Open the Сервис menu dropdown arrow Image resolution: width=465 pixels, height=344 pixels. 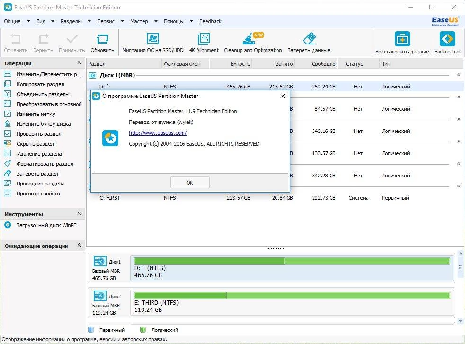122,21
